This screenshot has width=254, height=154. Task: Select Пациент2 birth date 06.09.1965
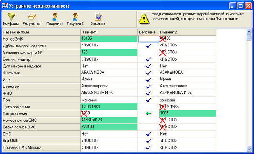[187, 107]
